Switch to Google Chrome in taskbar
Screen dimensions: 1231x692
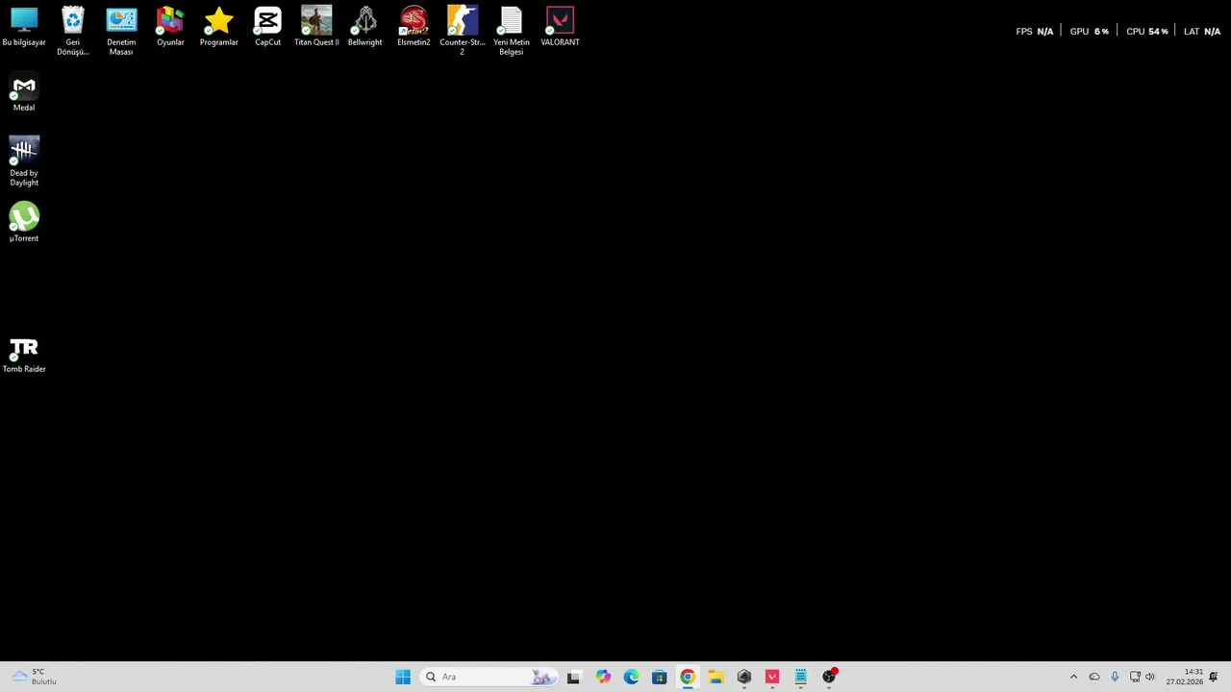688,677
